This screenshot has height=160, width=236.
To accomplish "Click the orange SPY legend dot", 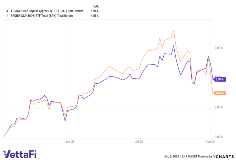I will point(3,16).
